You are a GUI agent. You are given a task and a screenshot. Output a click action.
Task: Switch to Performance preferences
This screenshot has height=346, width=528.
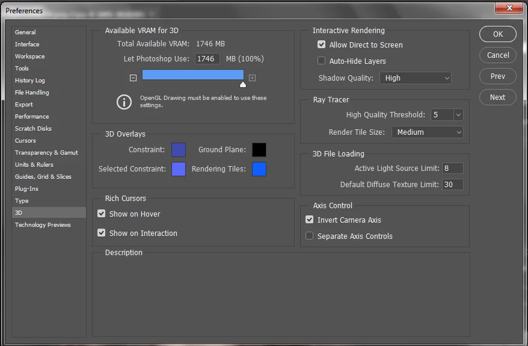(x=49, y=117)
